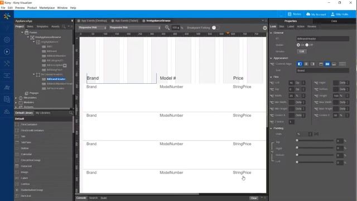Click the zoom magnifier in canvas toolbar

(x=167, y=27)
